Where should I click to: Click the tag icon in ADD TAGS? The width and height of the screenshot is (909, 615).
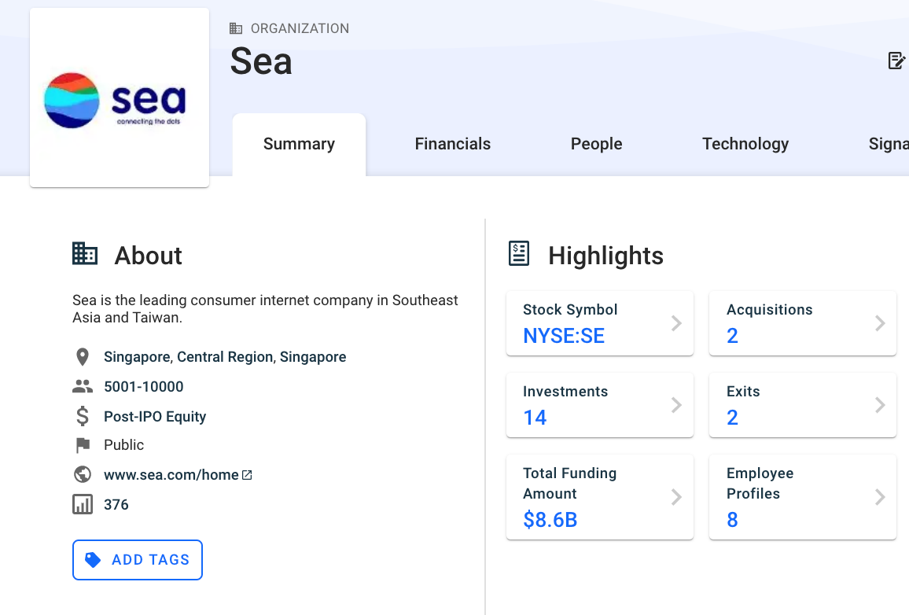(93, 560)
